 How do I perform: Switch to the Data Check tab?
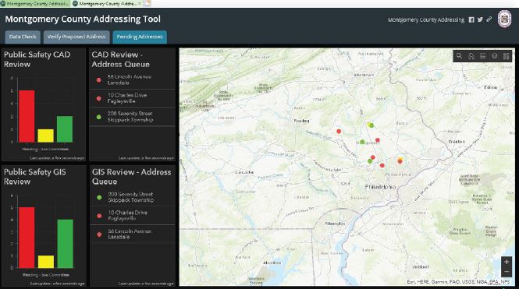(23, 37)
